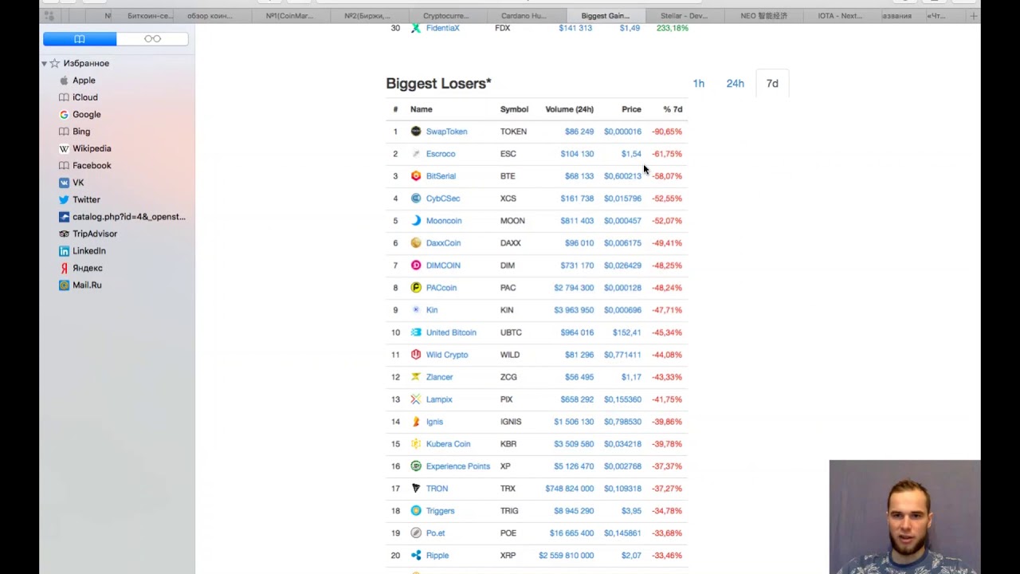This screenshot has width=1020, height=574.
Task: Click the PACcoin logo icon
Action: click(x=416, y=288)
